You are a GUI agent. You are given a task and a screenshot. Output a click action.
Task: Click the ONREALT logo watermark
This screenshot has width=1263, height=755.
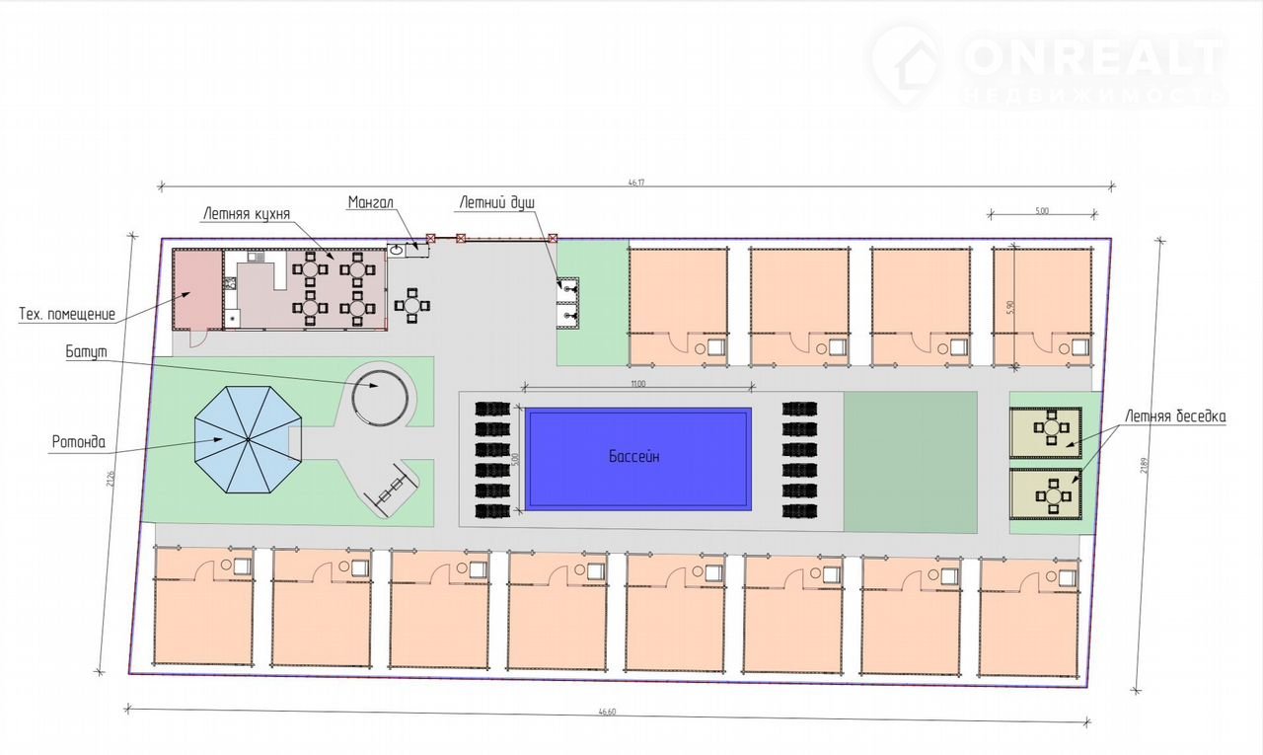point(1048,66)
